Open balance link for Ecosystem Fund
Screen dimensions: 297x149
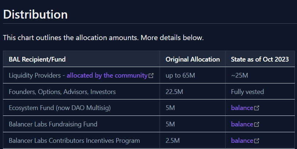tap(242, 108)
